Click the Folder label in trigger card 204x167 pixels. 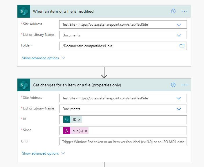pyautogui.click(x=26, y=45)
